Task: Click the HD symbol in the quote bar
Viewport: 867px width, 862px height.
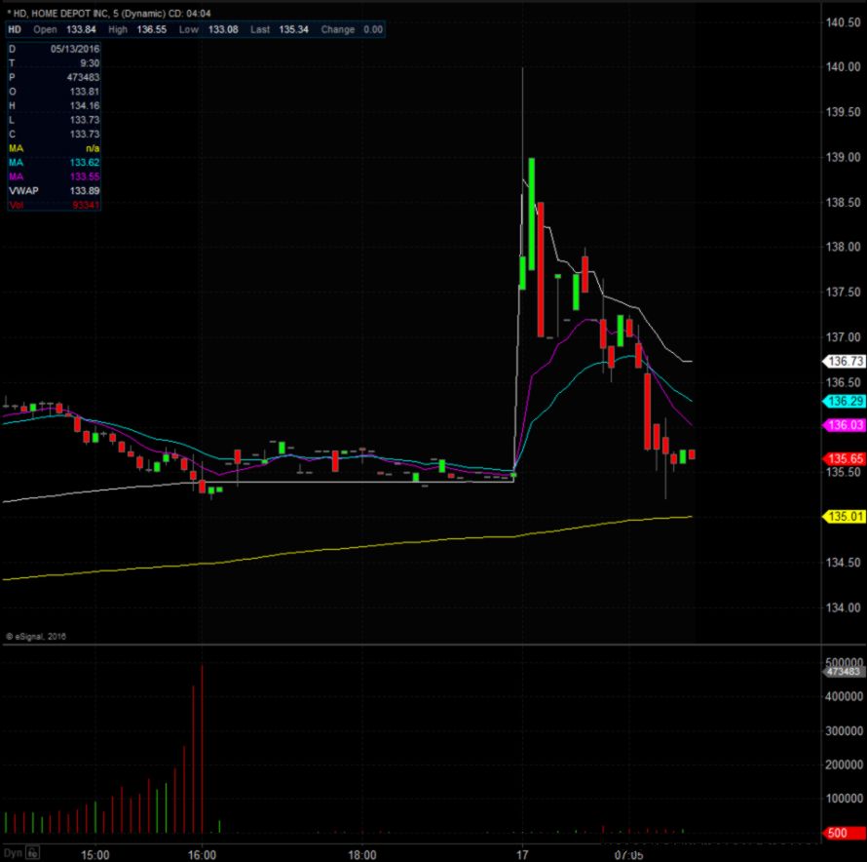Action: (15, 29)
